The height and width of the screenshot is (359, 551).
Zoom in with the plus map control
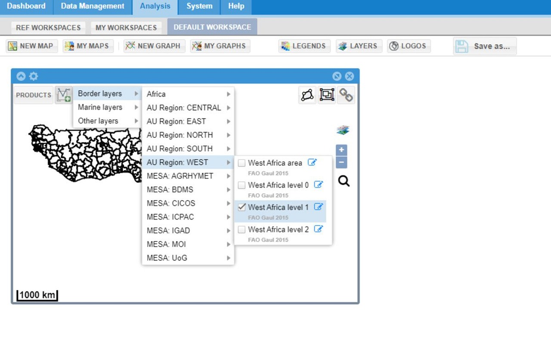point(341,150)
